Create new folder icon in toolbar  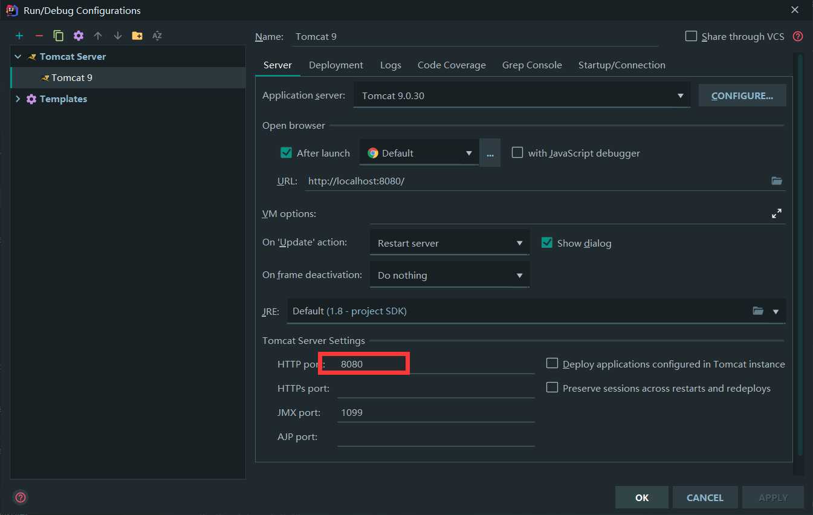tap(137, 36)
